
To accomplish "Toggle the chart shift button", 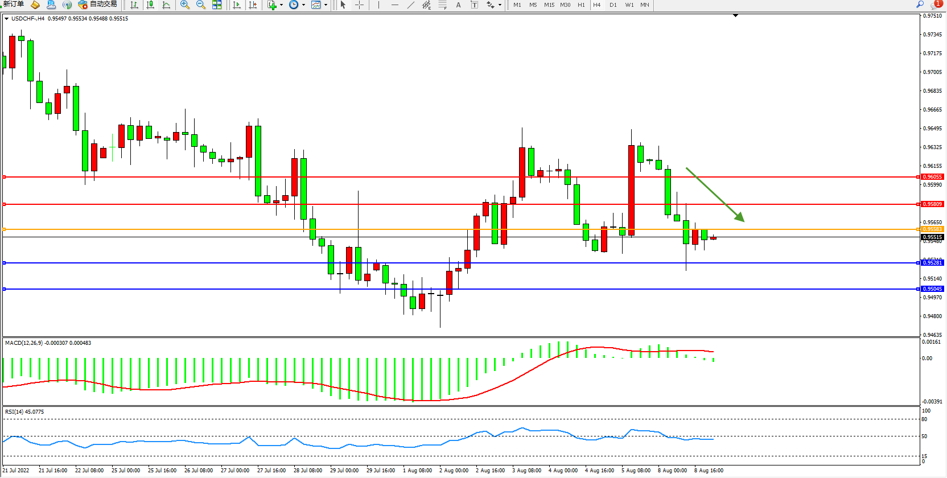I will pos(253,5).
